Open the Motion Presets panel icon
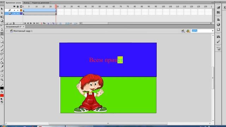226x127 pixels. coord(218,42)
